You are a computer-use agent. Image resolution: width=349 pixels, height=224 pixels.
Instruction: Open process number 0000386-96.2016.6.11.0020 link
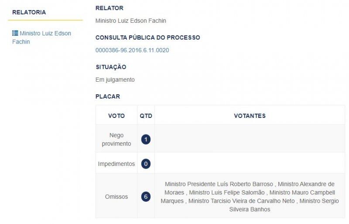(132, 50)
